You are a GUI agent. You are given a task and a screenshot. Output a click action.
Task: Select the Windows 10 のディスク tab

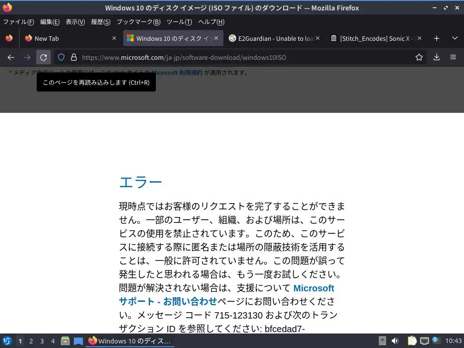point(173,38)
